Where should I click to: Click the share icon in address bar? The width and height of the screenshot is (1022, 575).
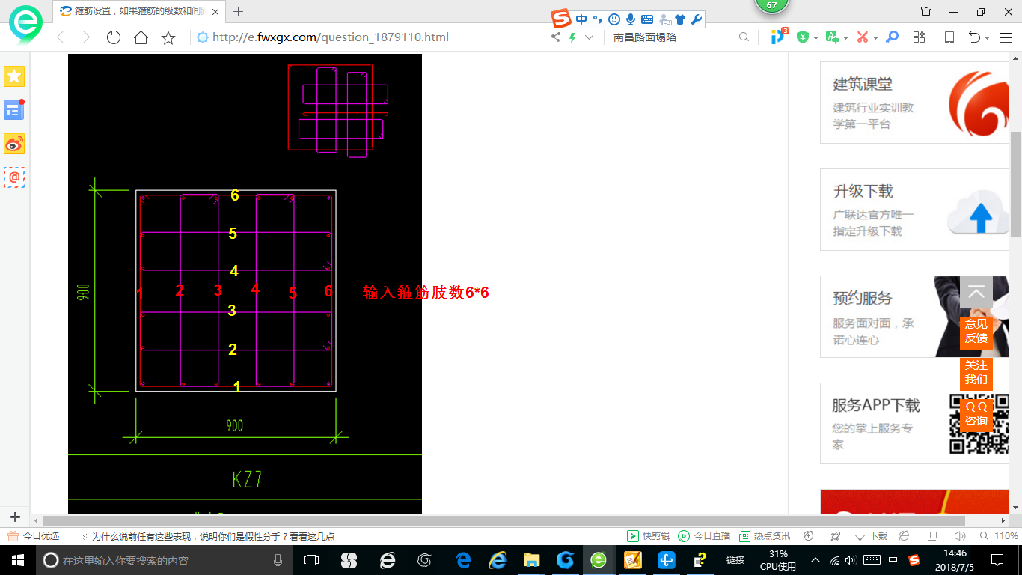[556, 37]
